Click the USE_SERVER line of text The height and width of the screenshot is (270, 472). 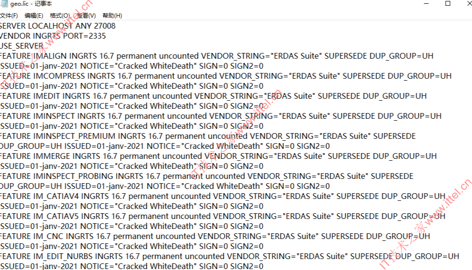pyautogui.click(x=22, y=46)
